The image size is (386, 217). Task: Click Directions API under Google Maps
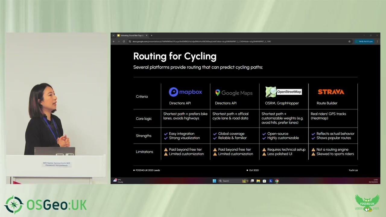(x=226, y=103)
